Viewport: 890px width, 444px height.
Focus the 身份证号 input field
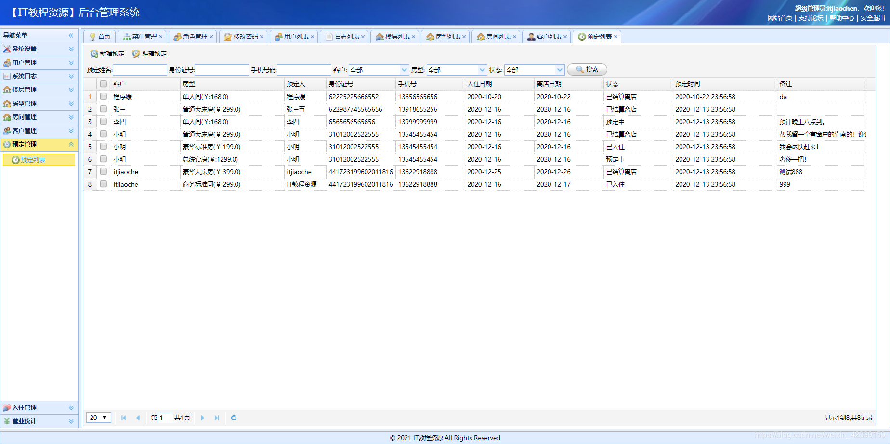point(222,70)
